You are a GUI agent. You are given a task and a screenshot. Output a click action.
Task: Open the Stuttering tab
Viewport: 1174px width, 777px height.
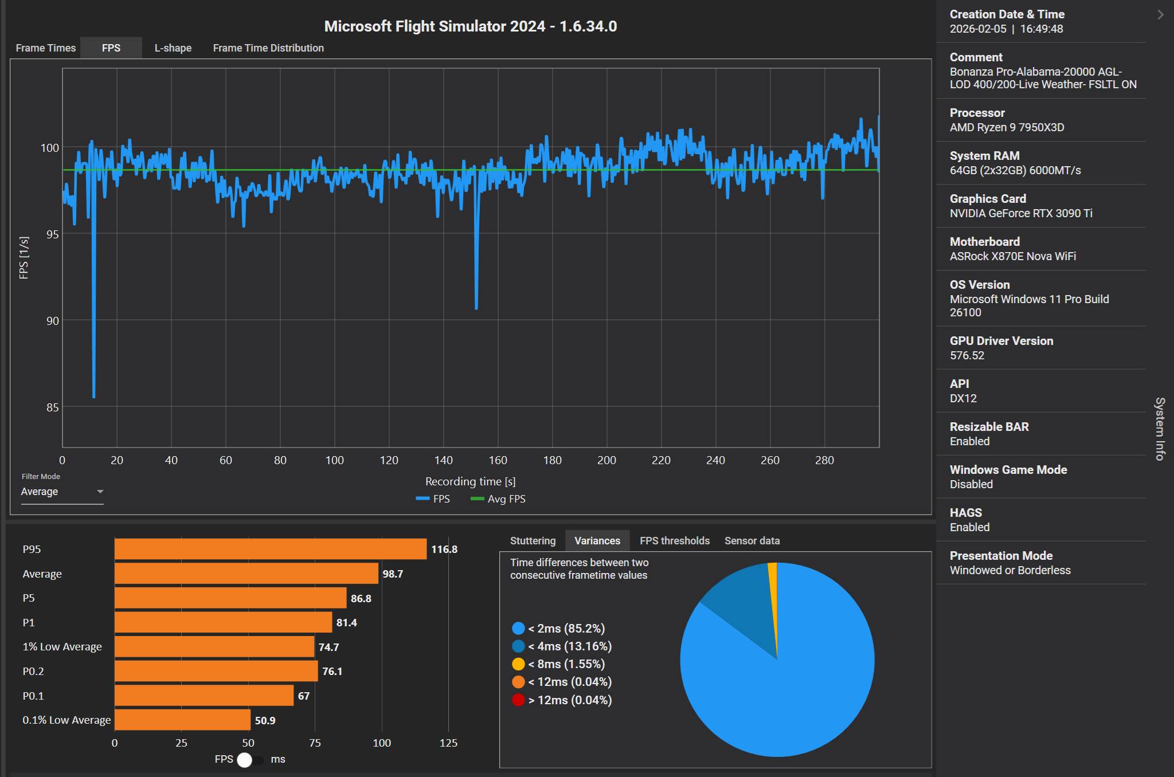point(533,541)
